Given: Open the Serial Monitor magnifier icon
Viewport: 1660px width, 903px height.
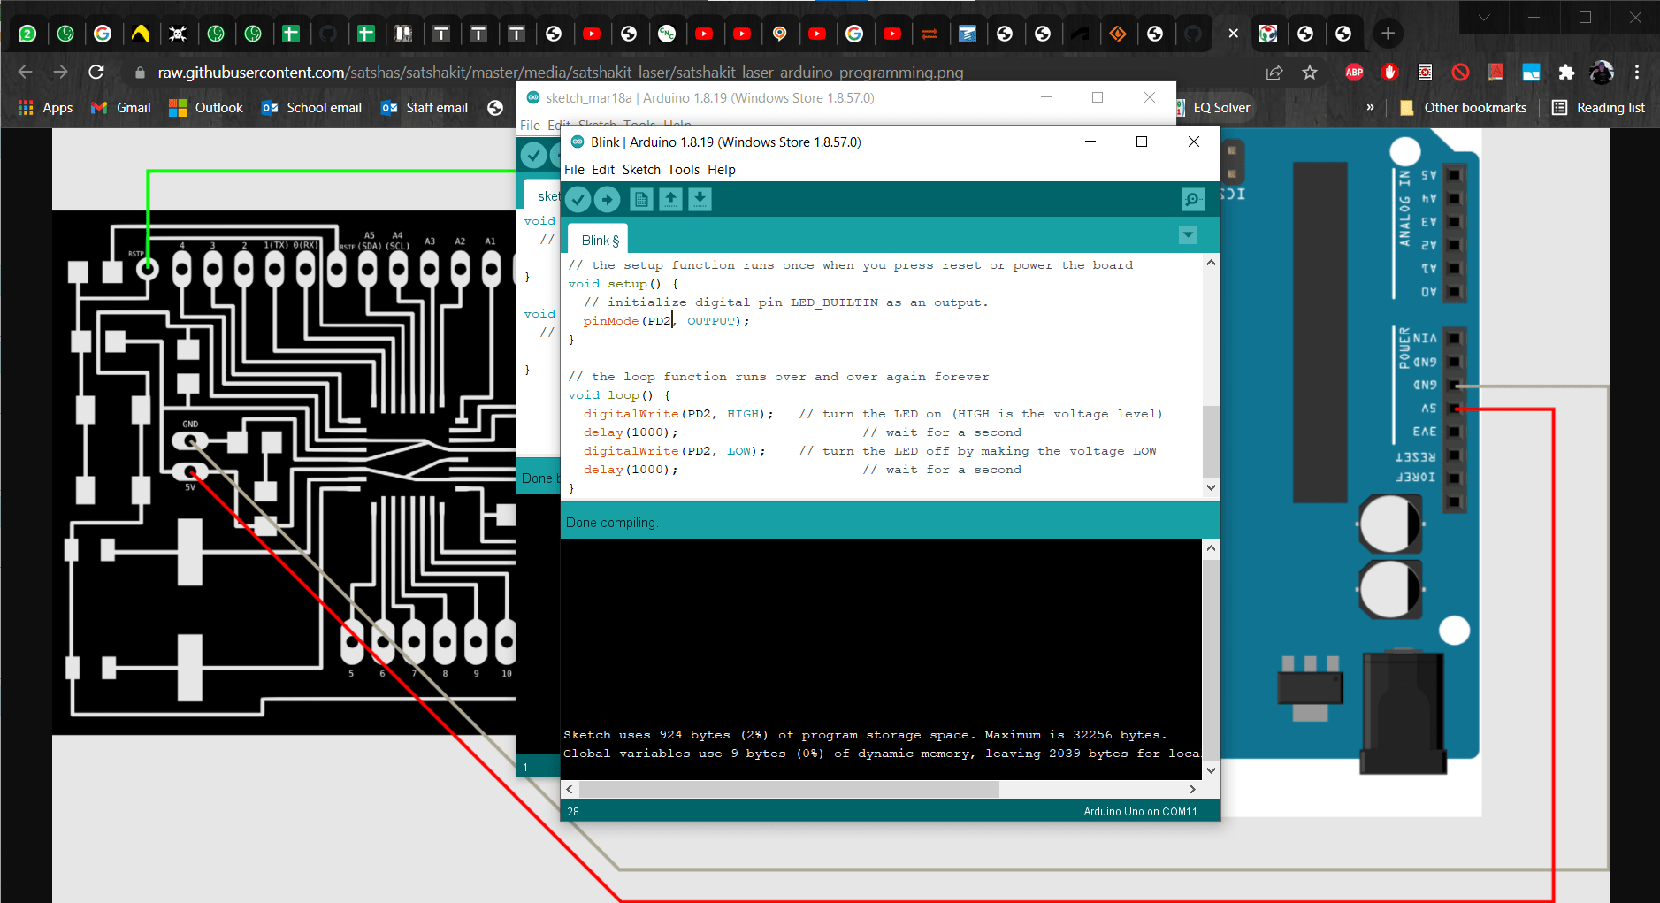Looking at the screenshot, I should (x=1193, y=200).
